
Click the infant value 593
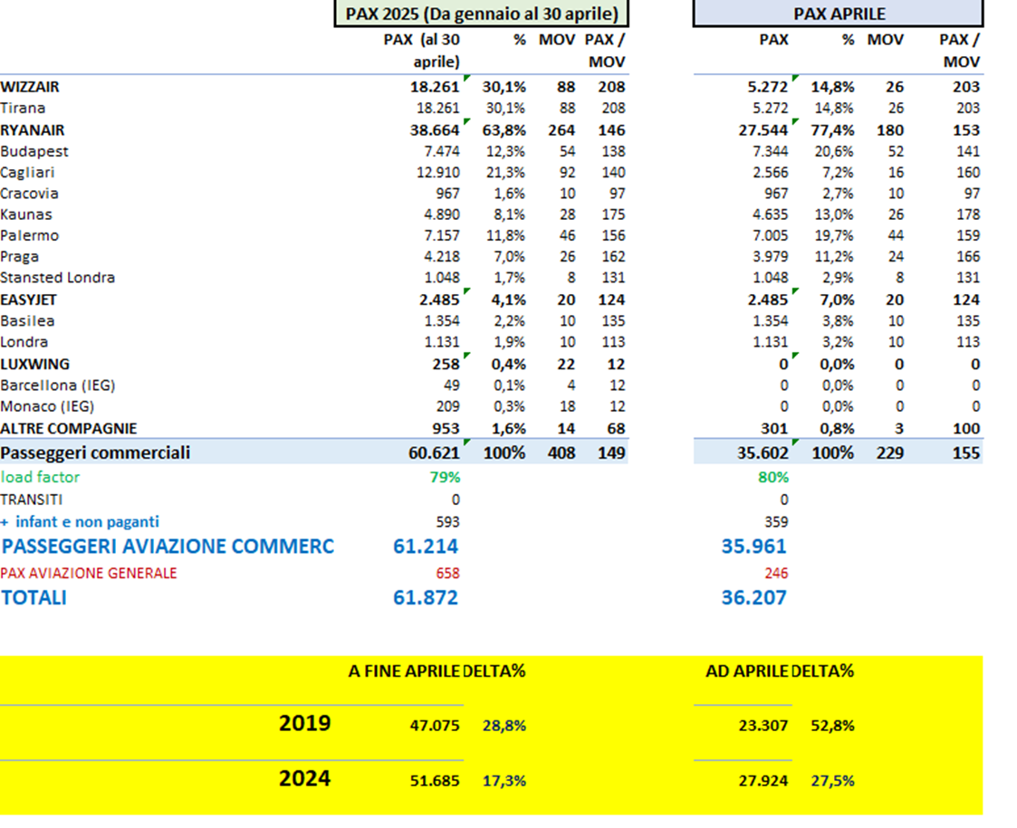(447, 522)
